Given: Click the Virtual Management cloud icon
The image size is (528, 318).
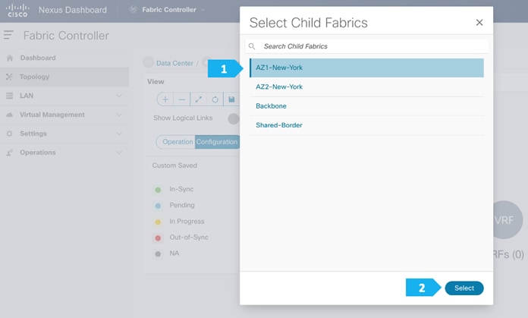Looking at the screenshot, I should tap(9, 115).
